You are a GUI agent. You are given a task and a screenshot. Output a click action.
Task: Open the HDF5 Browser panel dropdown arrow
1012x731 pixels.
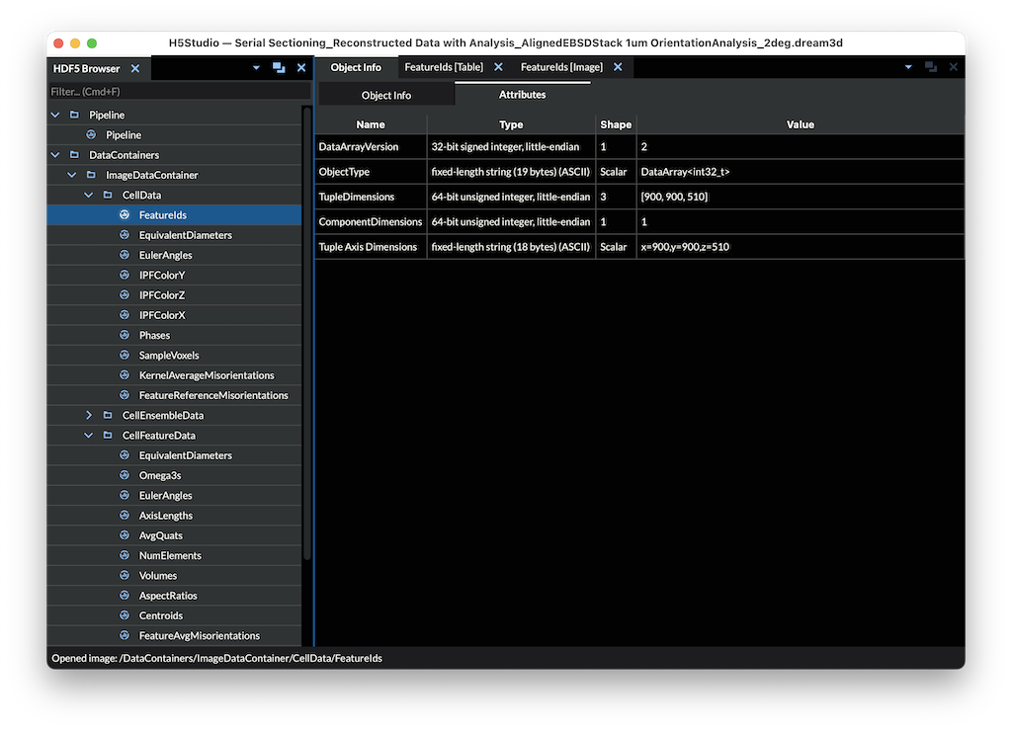256,68
